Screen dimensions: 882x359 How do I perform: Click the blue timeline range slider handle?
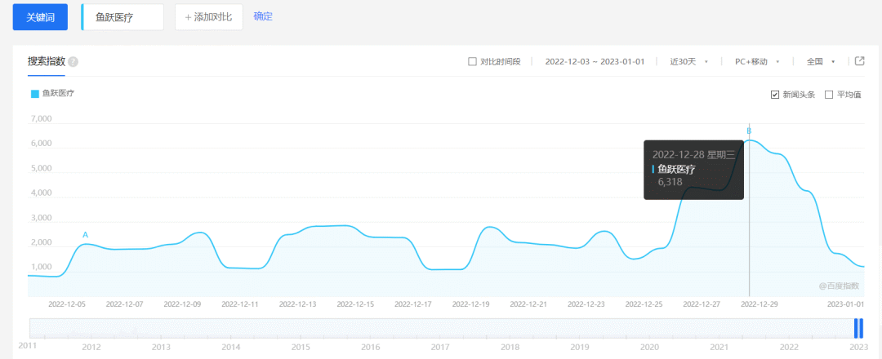click(x=858, y=328)
